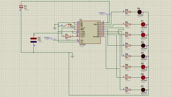
Task: Click the DB7(MSB) pin label
Action: pyautogui.click(x=96, y=37)
